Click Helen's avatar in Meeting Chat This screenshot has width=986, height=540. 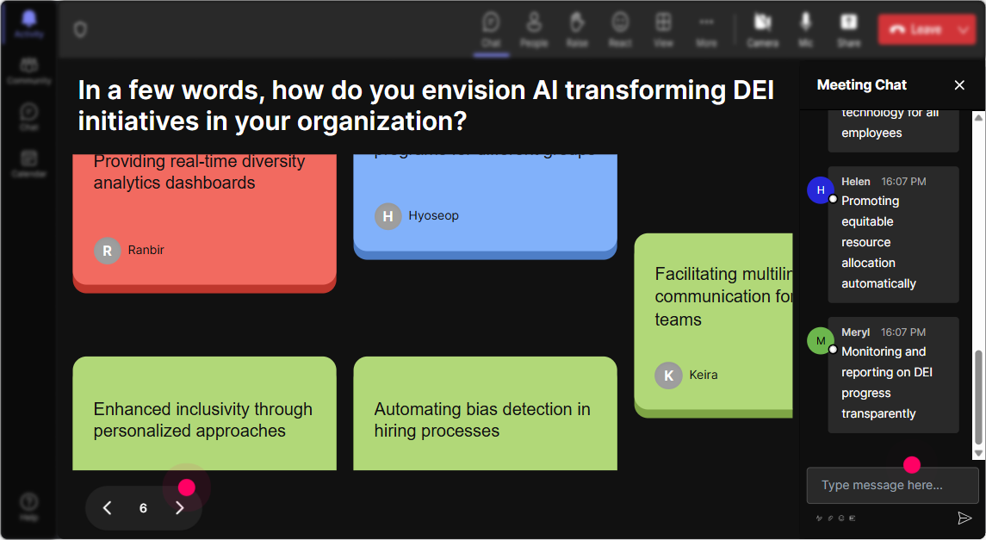click(821, 189)
